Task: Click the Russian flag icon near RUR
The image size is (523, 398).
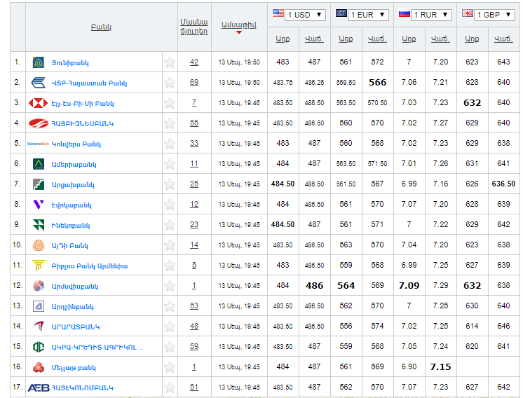Action: click(405, 13)
